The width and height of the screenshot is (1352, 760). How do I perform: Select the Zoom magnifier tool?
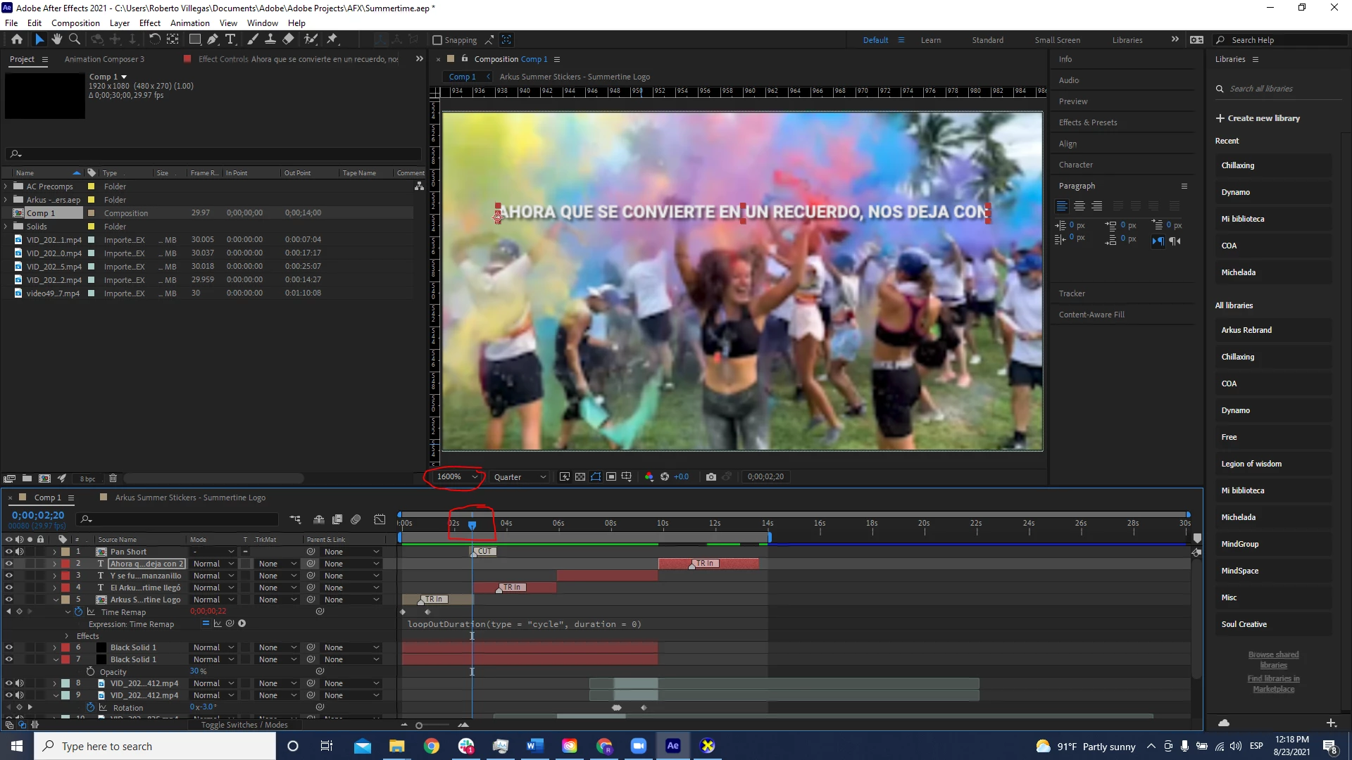(75, 39)
